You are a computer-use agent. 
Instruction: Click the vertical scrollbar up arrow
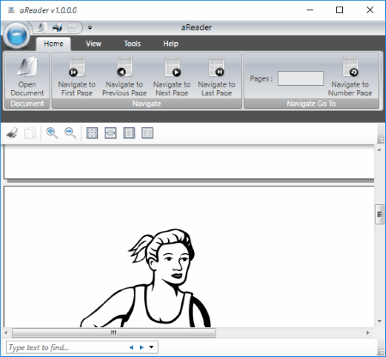pyautogui.click(x=379, y=149)
